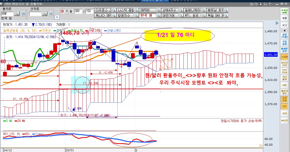The image size is (290, 152).
Task: Toggle ADX indicator
Action: coord(284,113)
